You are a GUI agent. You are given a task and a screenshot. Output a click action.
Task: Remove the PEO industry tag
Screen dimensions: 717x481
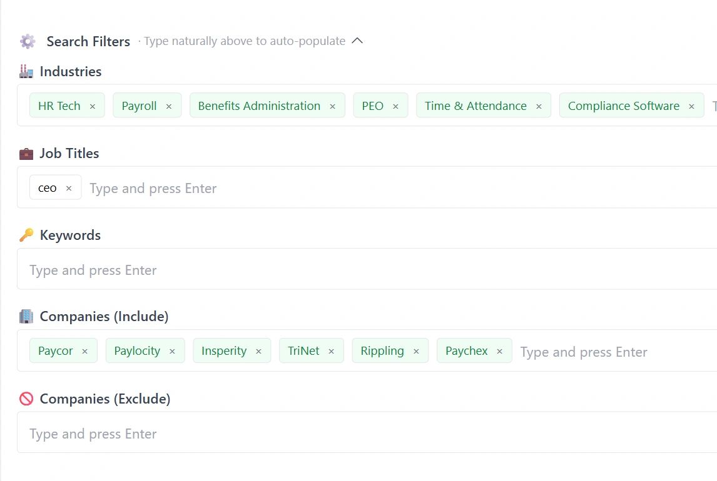coord(395,106)
